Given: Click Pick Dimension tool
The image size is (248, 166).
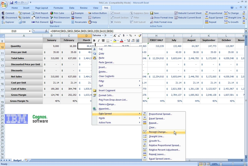Looking at the screenshot, I should tap(60, 17).
